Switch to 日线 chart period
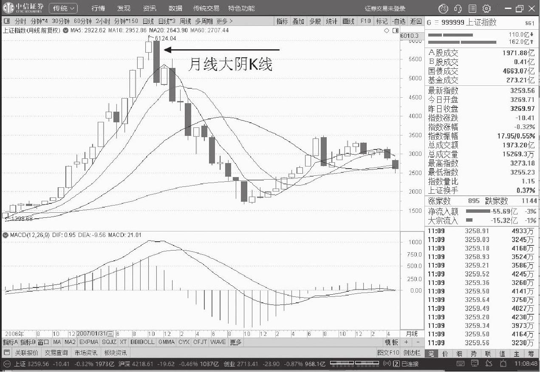Image resolution: width=540 pixels, height=372 pixels. pos(148,21)
